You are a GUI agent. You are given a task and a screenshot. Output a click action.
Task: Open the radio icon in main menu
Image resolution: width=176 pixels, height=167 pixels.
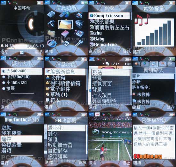click(79, 24)
